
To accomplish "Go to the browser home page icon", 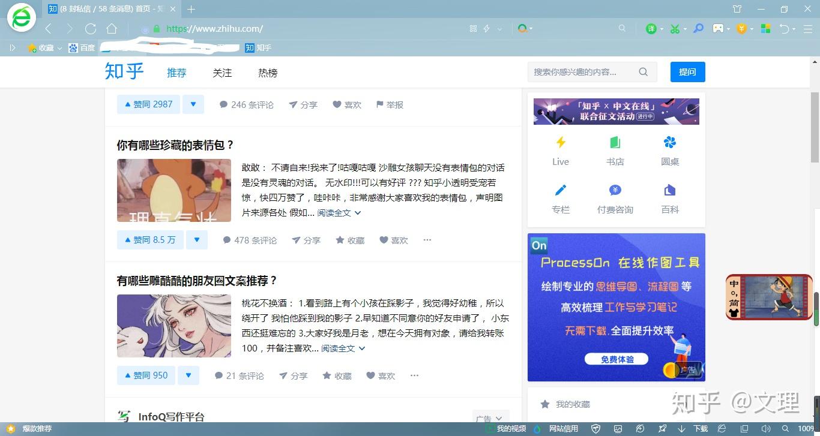I will [x=112, y=29].
